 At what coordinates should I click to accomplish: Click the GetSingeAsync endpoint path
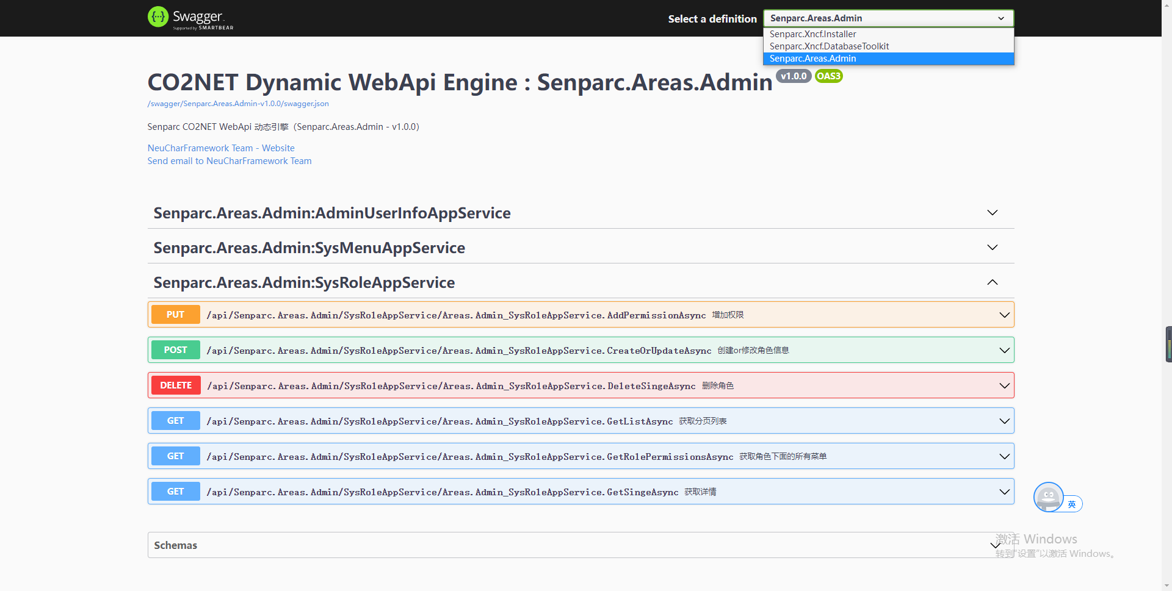click(x=443, y=492)
